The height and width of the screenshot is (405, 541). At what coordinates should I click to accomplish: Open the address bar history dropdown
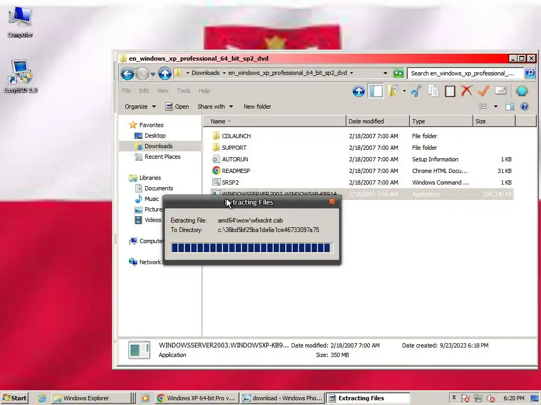point(385,73)
